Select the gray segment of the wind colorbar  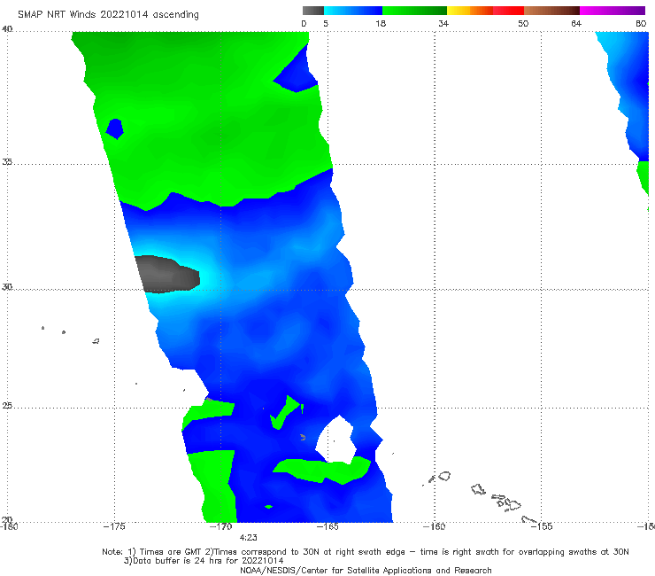point(312,11)
